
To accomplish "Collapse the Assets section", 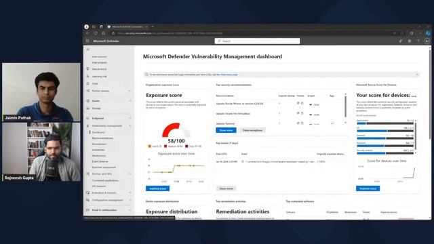I will [x=130, y=101].
